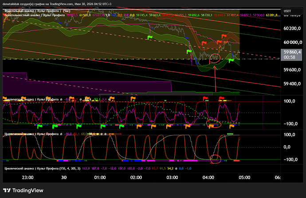Click the 0,0 level on the lower oscillator axis

(x=287, y=147)
